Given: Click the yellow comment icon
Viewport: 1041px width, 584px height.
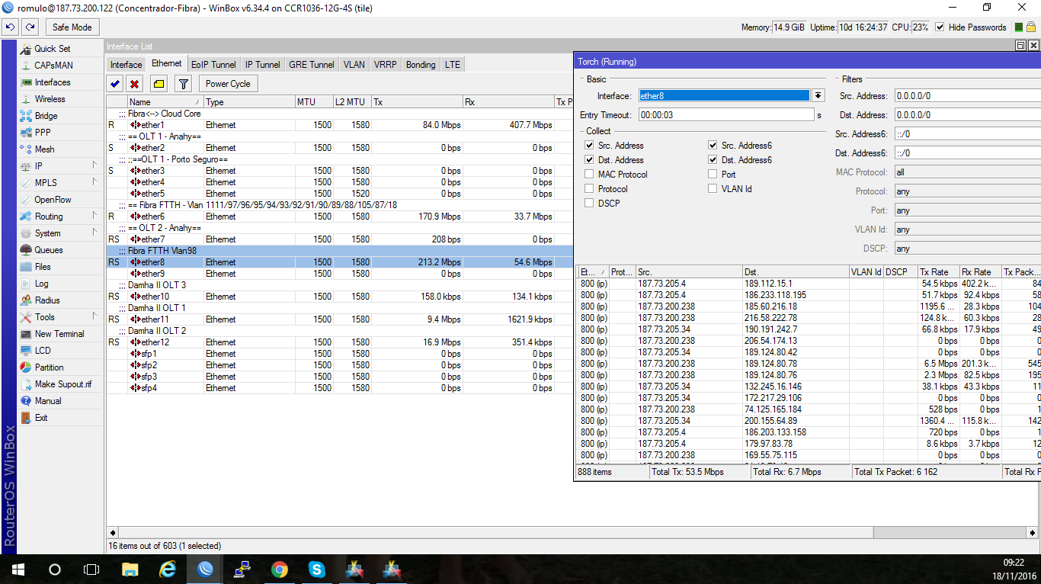Looking at the screenshot, I should point(159,84).
